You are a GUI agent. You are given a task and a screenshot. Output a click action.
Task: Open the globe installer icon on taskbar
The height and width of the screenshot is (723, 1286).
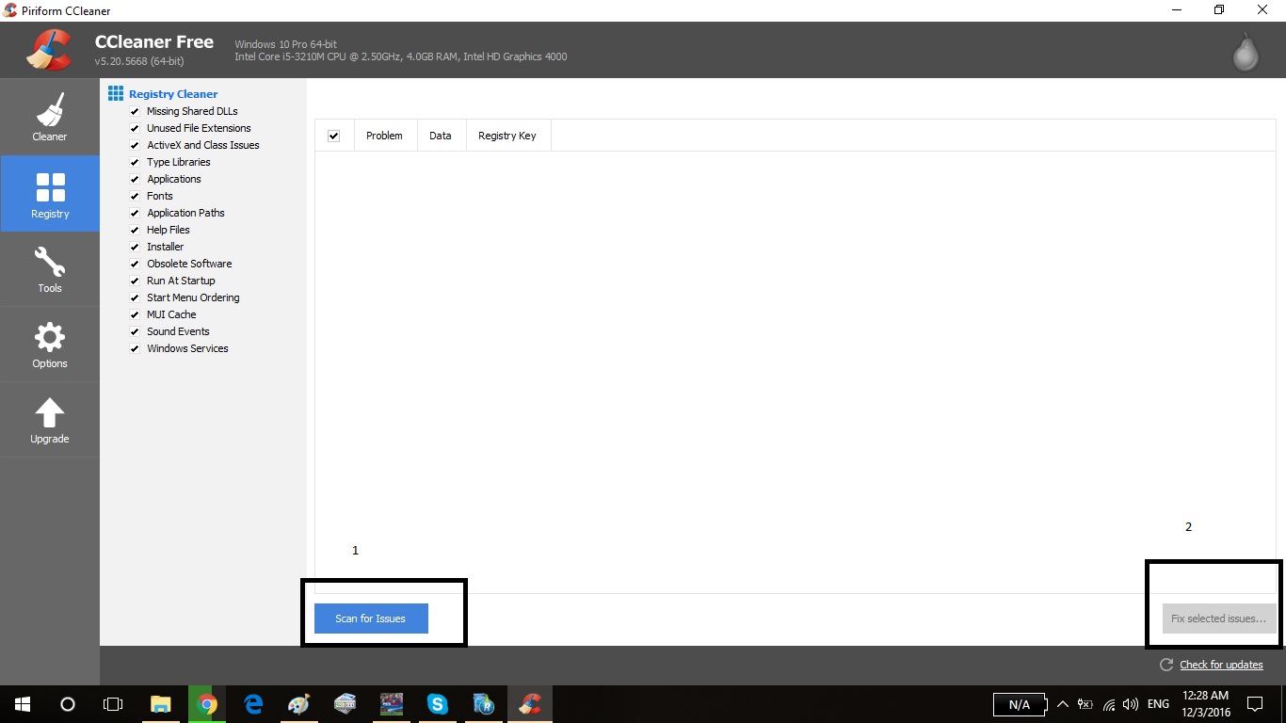pos(483,704)
